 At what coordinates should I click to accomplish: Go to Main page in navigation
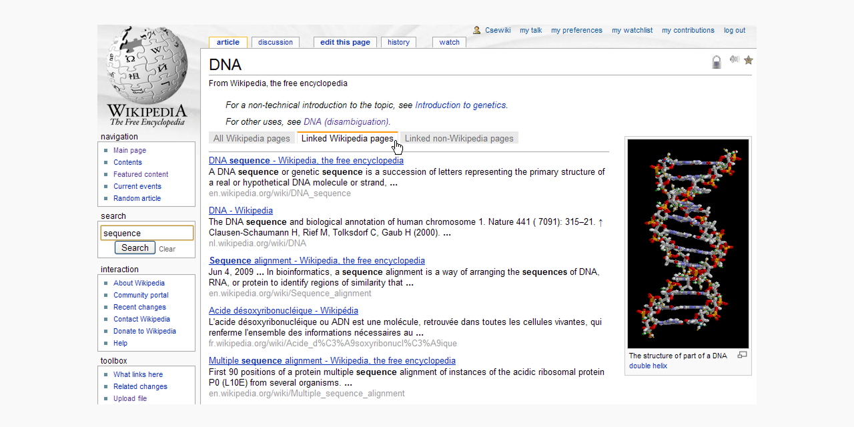129,150
